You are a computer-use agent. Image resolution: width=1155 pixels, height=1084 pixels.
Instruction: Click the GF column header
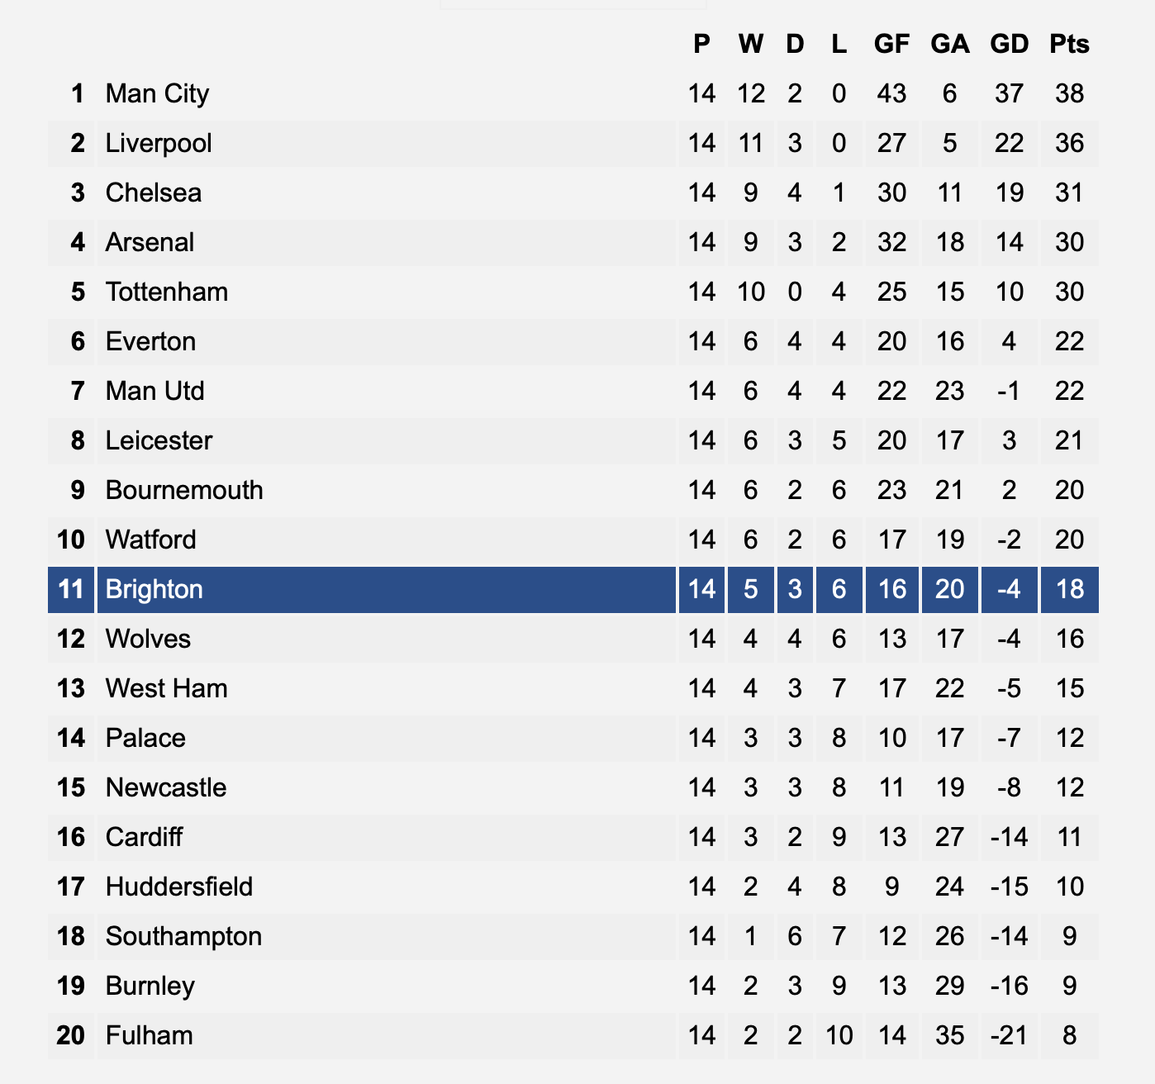[891, 44]
